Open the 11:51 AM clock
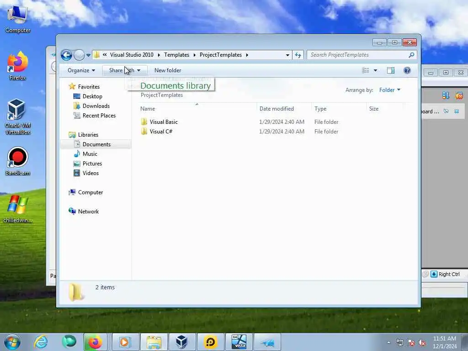The height and width of the screenshot is (351, 468). point(444,342)
